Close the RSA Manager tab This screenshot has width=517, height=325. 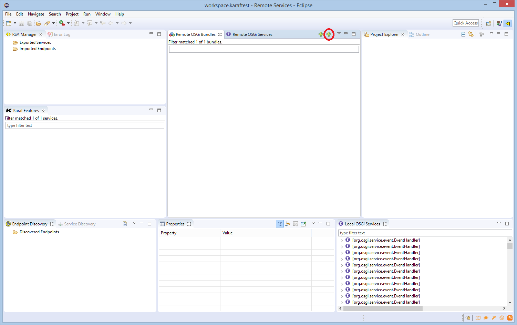point(41,34)
